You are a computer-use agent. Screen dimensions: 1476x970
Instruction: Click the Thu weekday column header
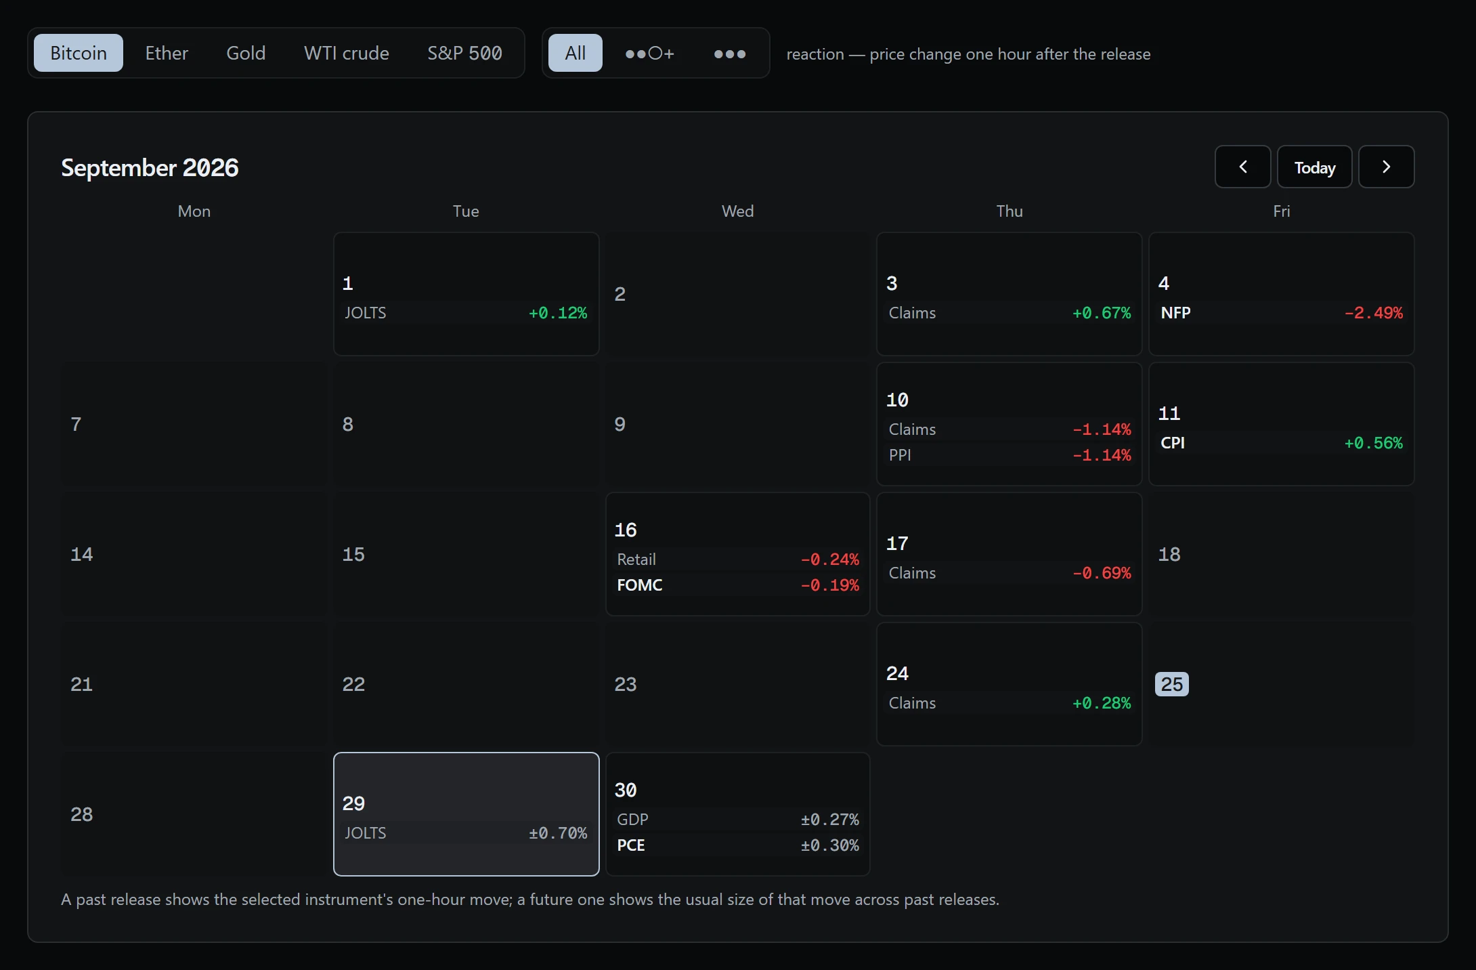click(x=1010, y=211)
